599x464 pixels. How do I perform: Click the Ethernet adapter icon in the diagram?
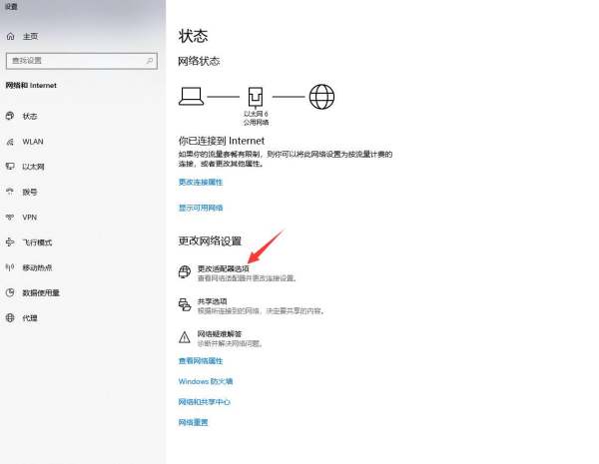click(x=256, y=96)
